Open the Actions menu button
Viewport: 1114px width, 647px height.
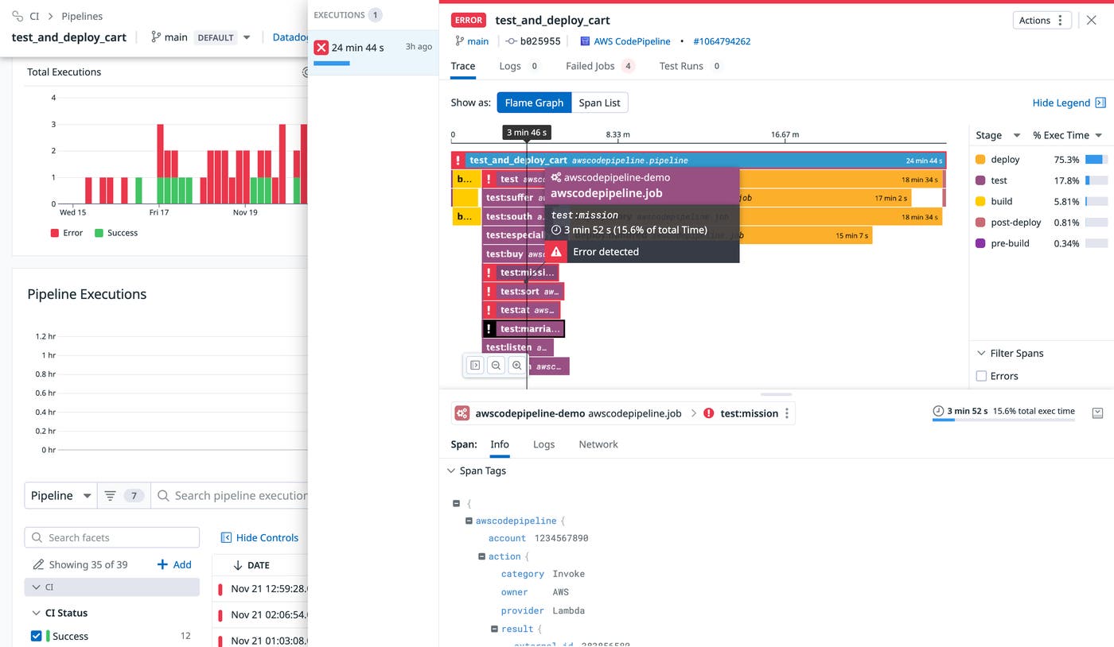coord(1042,21)
